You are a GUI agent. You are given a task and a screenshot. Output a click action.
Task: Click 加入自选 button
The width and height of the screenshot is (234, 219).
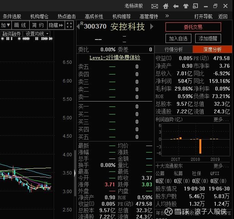(x=178, y=38)
